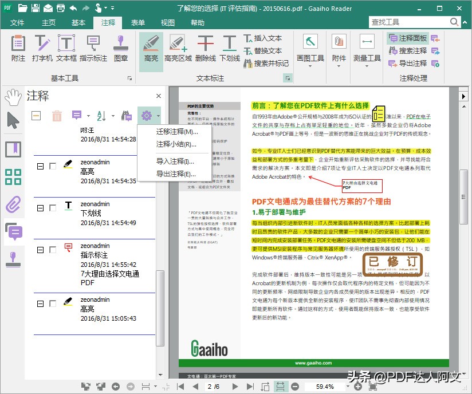The width and height of the screenshot is (472, 394).
Task: Open the attachments paperclip panel in sidebar
Action: click(x=13, y=204)
